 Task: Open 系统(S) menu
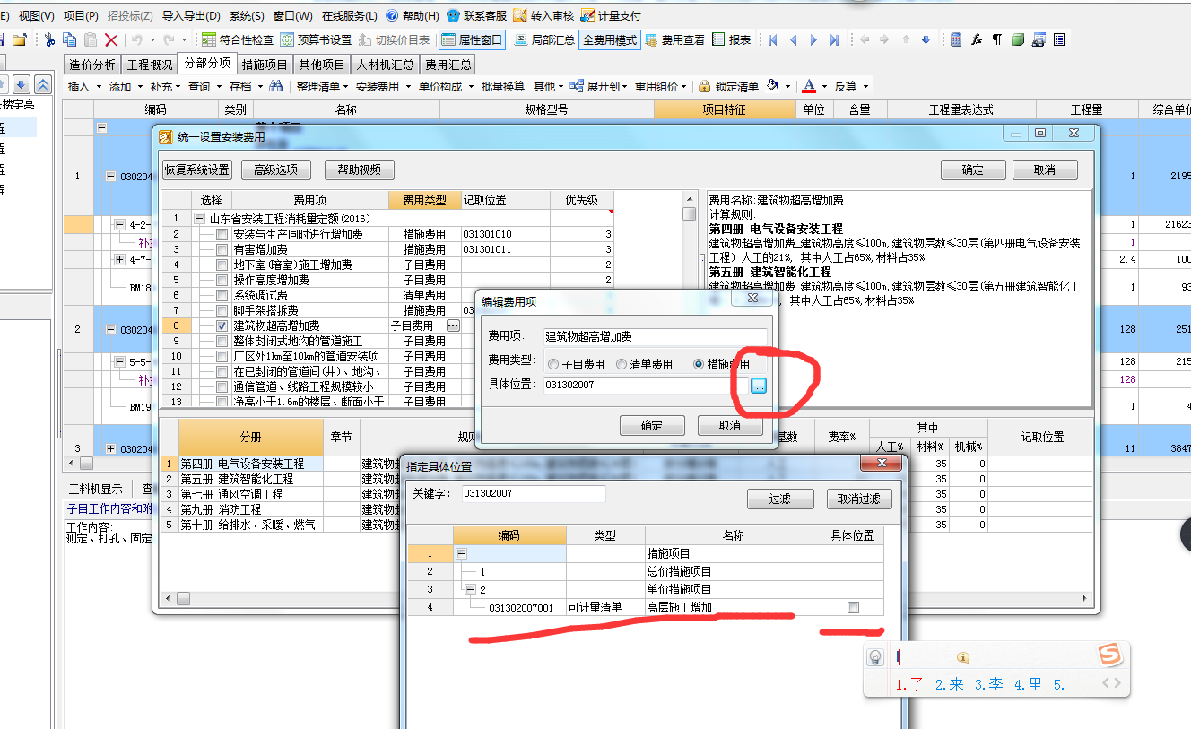click(247, 15)
